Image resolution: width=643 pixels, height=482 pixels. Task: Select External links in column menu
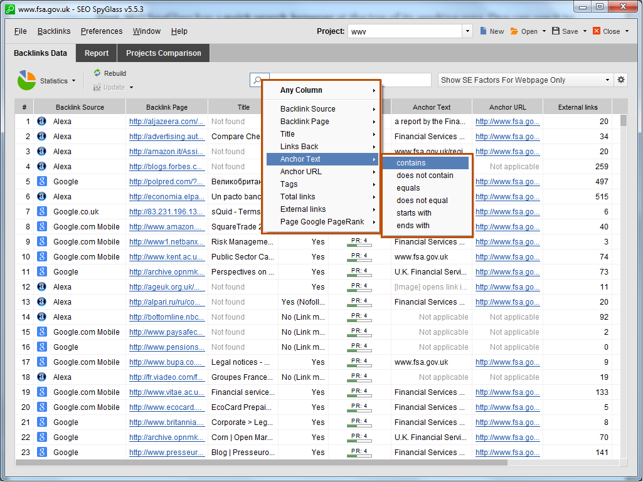pyautogui.click(x=321, y=209)
